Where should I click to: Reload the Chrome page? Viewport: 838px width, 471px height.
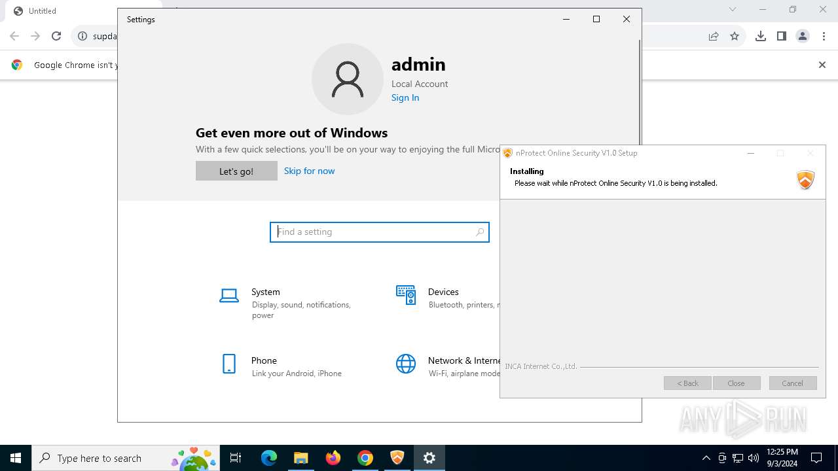pos(56,36)
